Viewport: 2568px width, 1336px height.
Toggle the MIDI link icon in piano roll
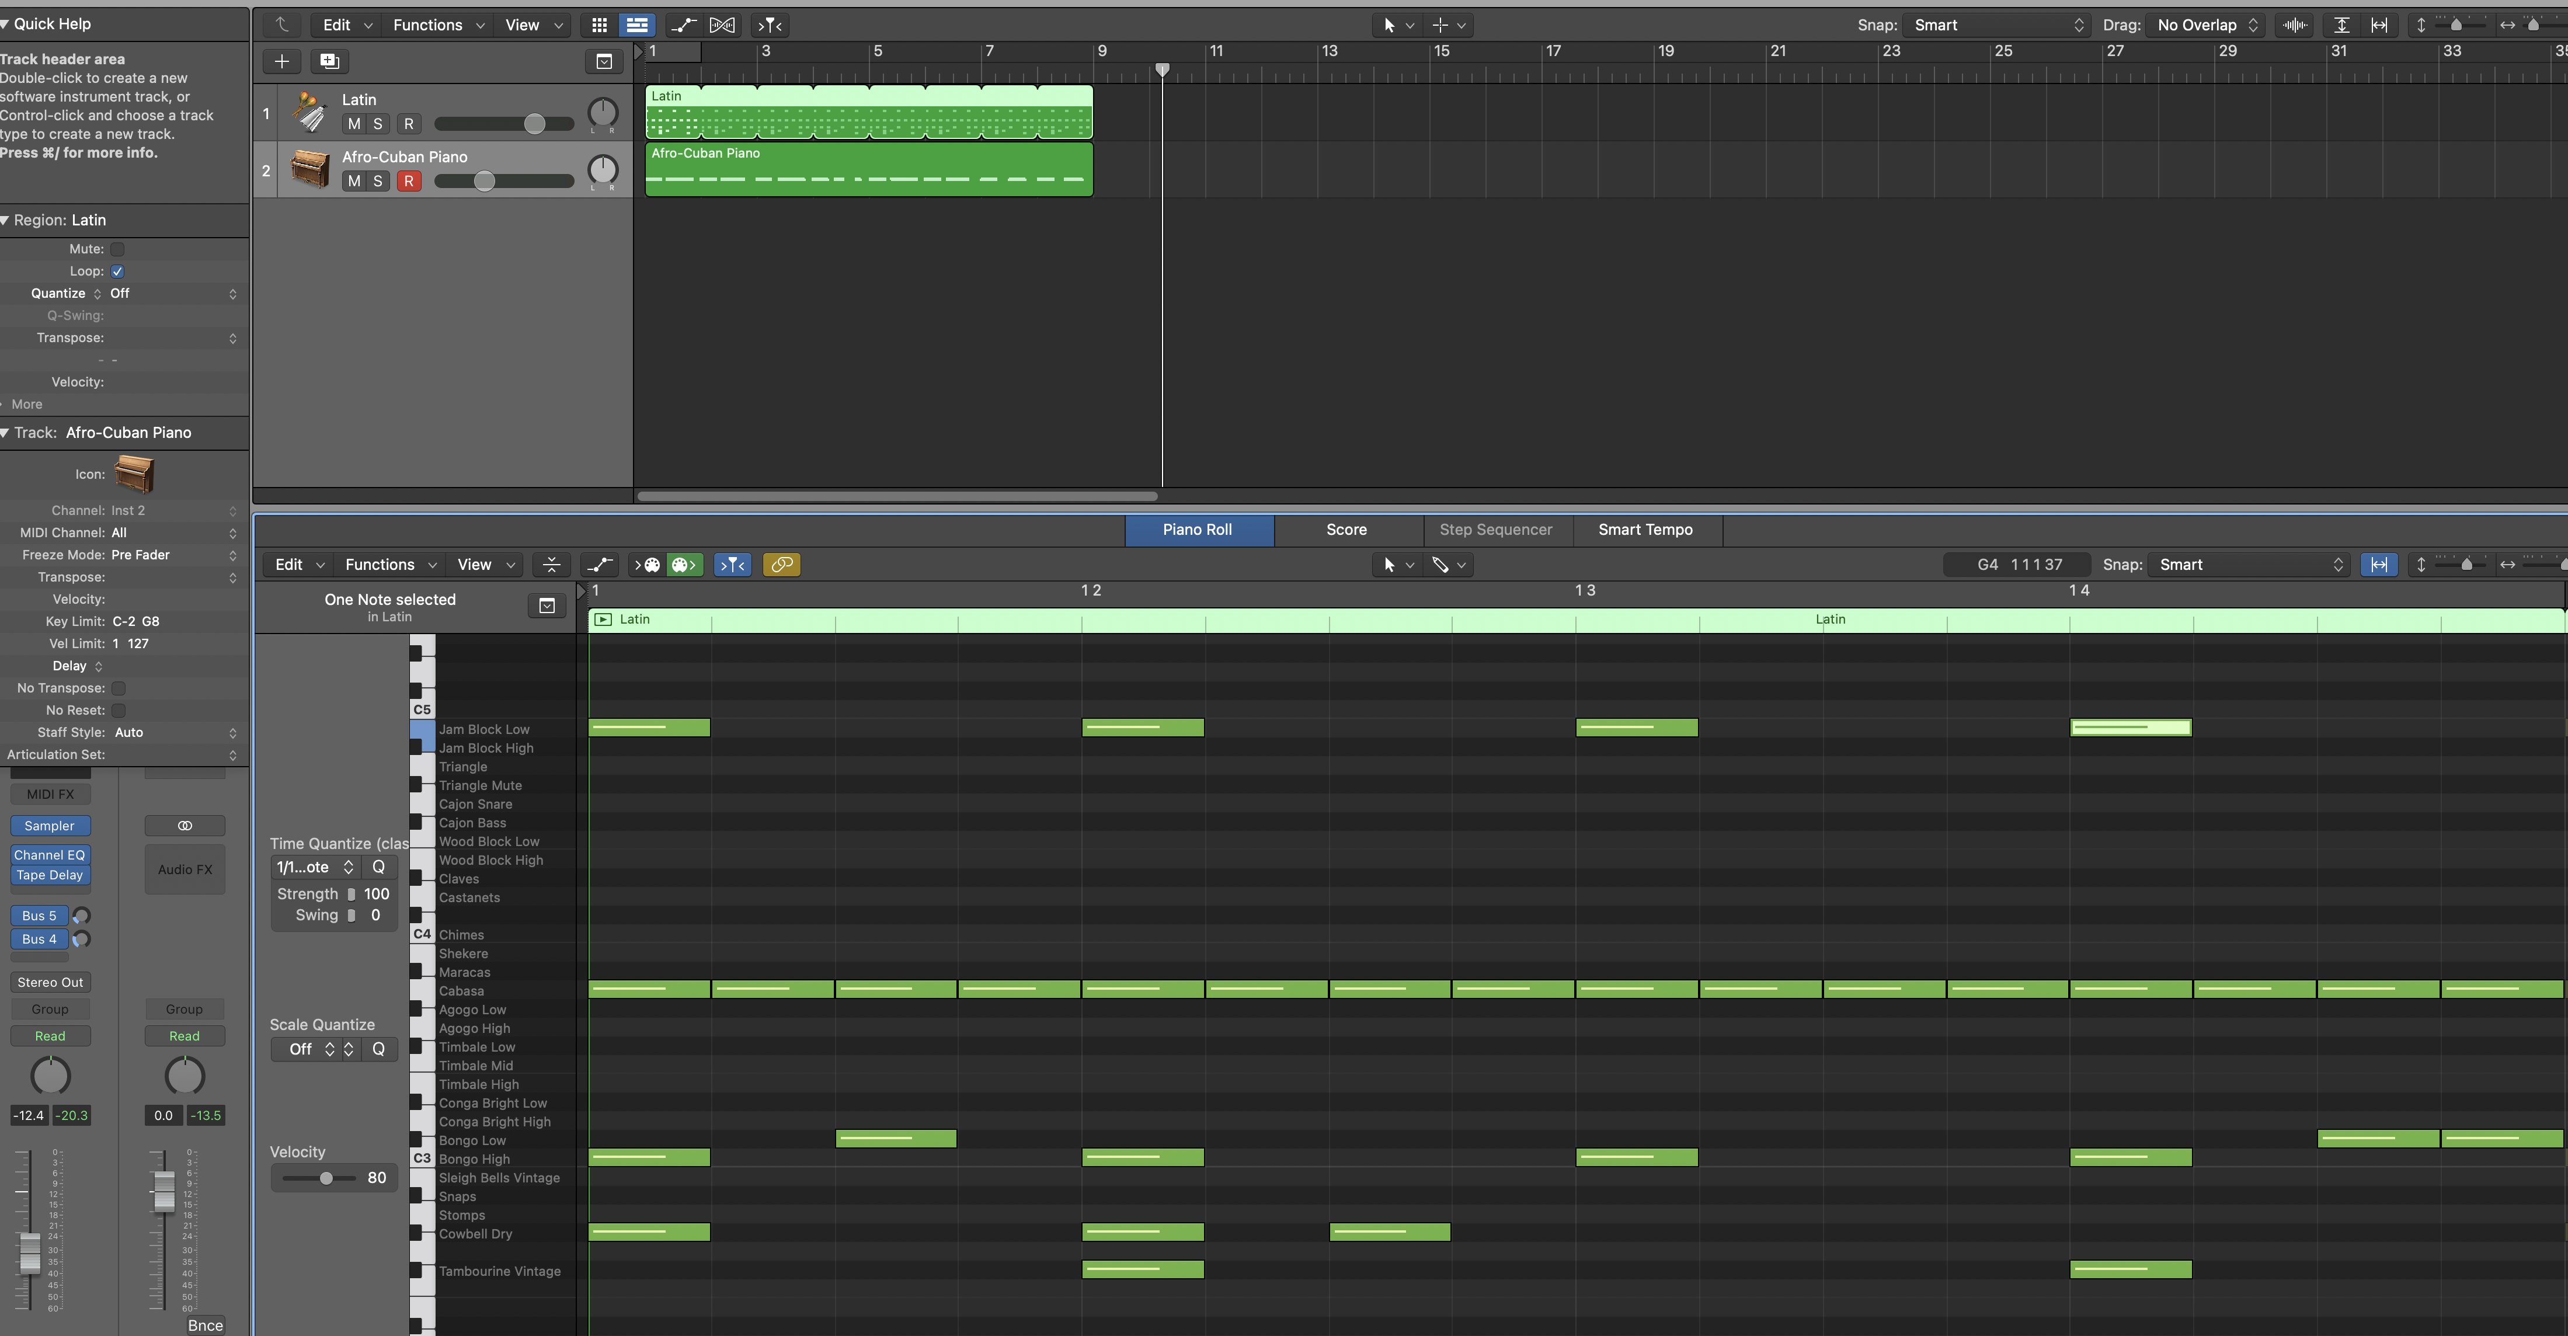point(782,564)
